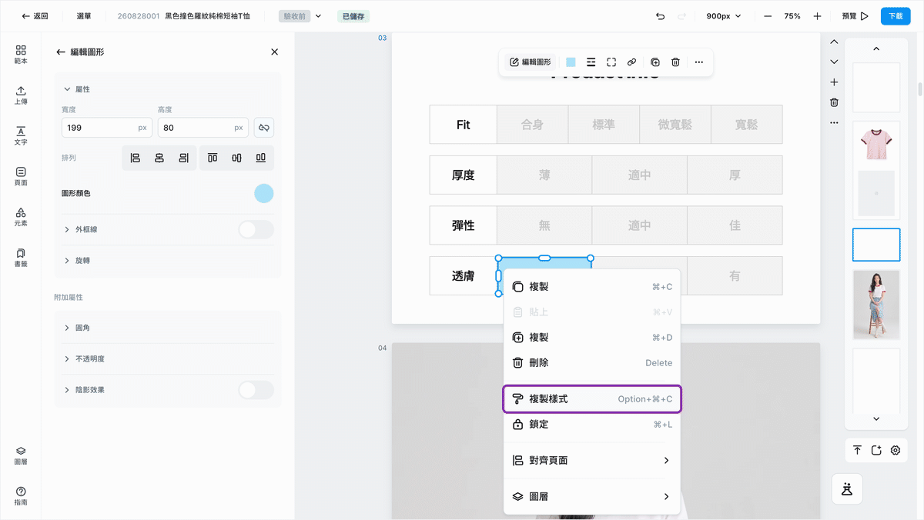Select the seated model page thumbnail
The height and width of the screenshot is (520, 924).
tap(876, 305)
